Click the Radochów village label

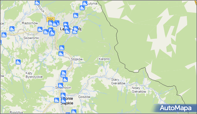[x=30, y=23]
